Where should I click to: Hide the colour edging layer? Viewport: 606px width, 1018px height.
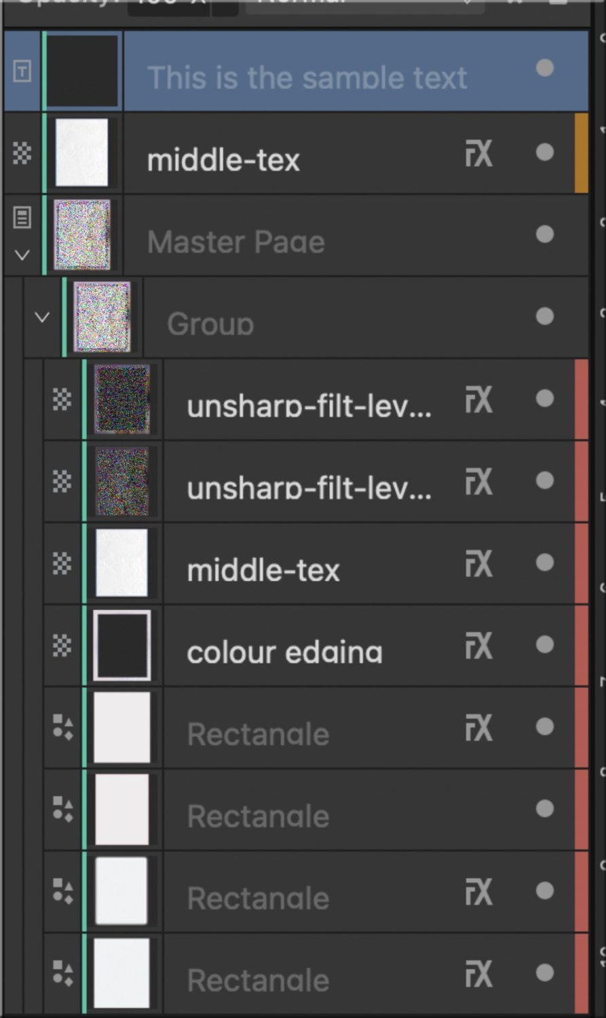click(544, 645)
